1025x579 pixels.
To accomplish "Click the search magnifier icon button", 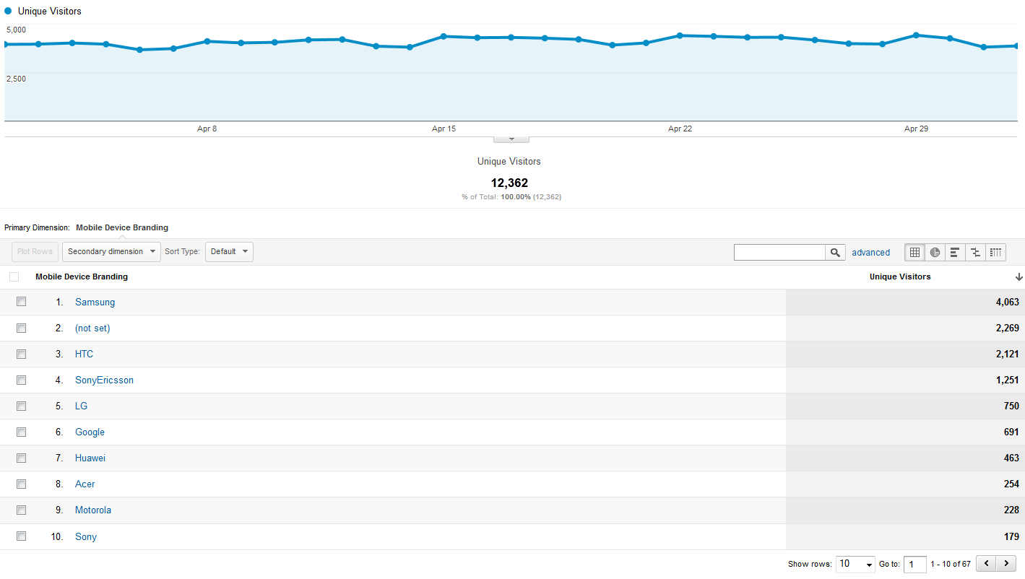I will [835, 252].
